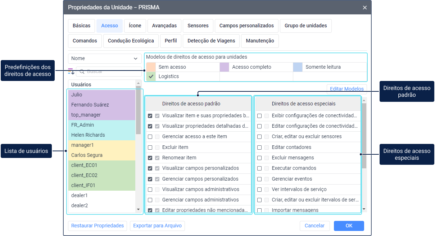Open the Nome sorting dropdown
Image resolution: width=435 pixels, height=236 pixels.
click(105, 59)
